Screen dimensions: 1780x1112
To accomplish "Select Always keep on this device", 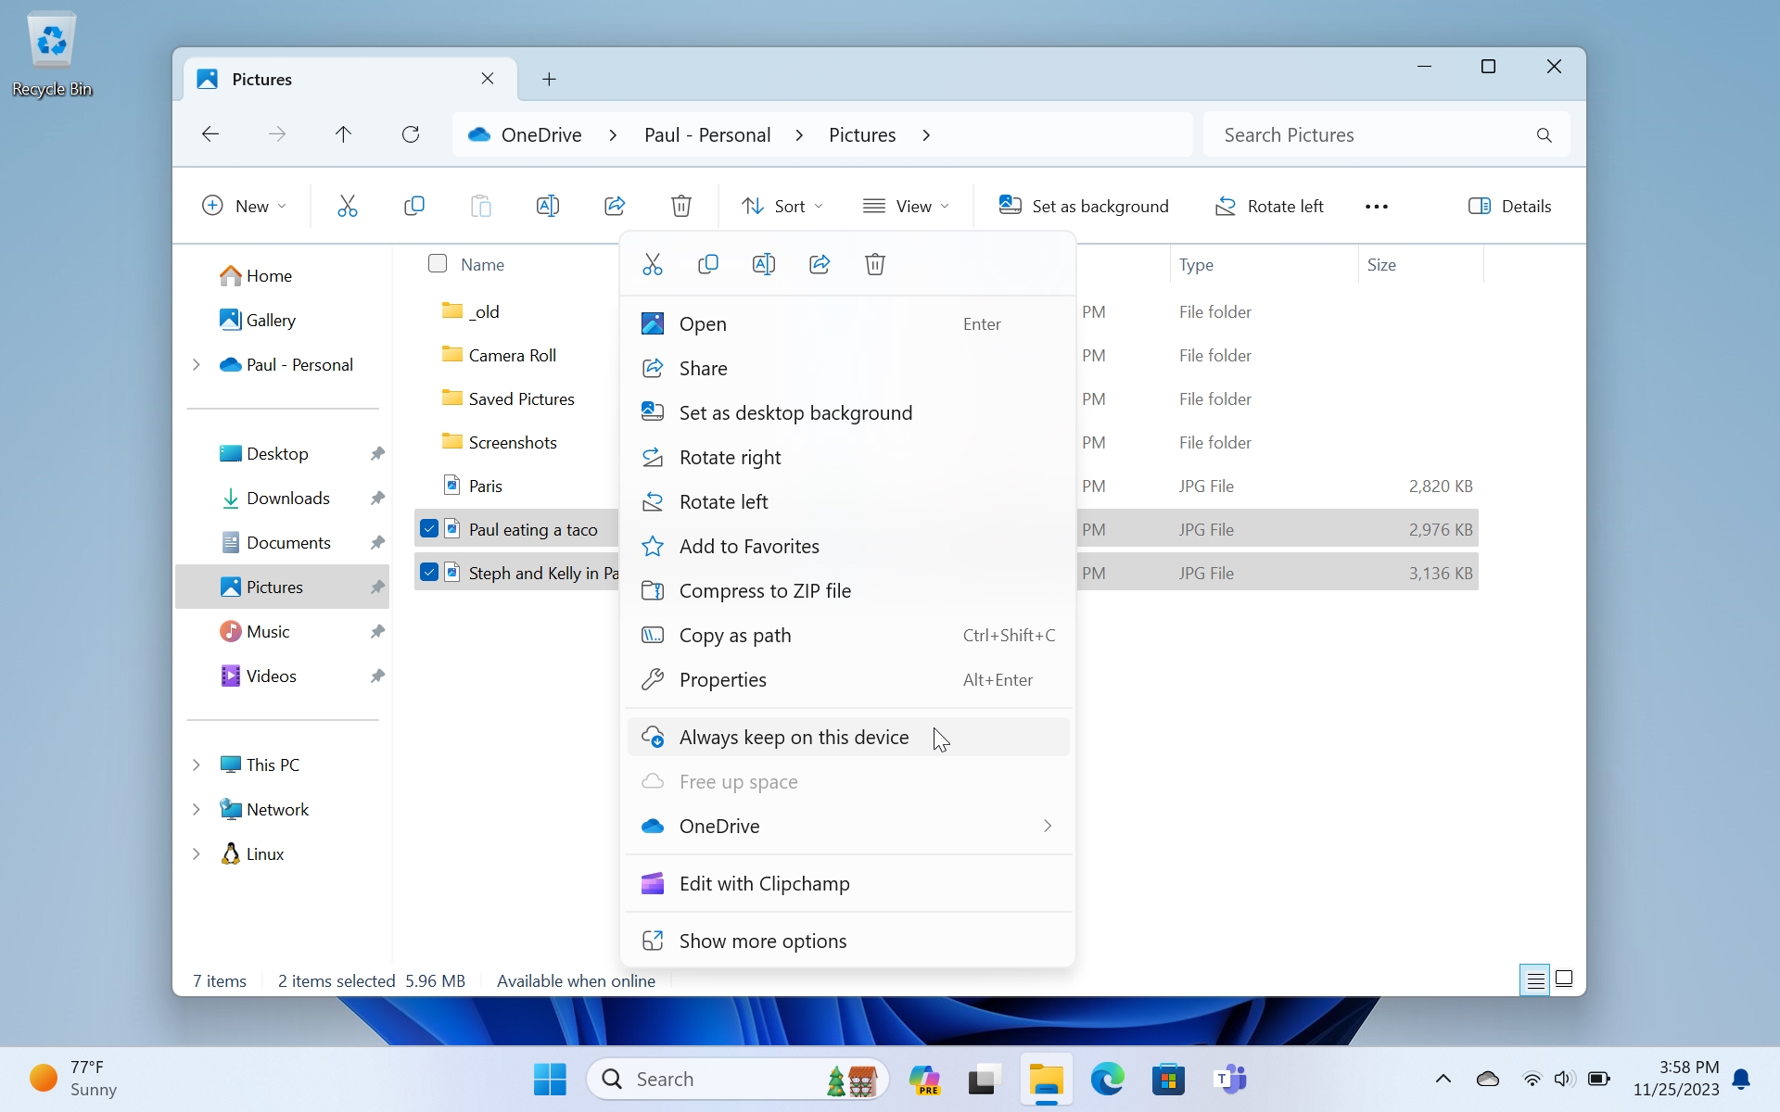I will (794, 738).
